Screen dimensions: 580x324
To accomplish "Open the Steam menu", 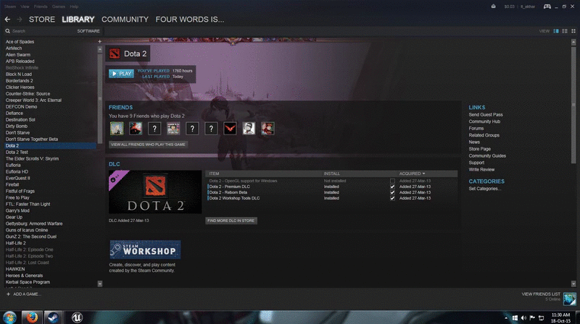I will pyautogui.click(x=10, y=7).
